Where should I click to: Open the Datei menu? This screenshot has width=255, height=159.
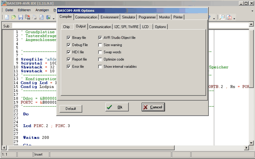(9, 10)
